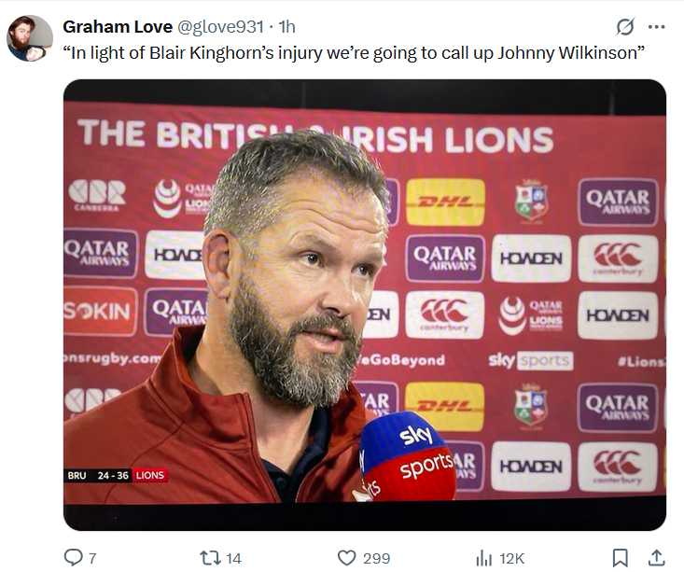Click the 12K views count
The image size is (684, 572).
coord(512,558)
